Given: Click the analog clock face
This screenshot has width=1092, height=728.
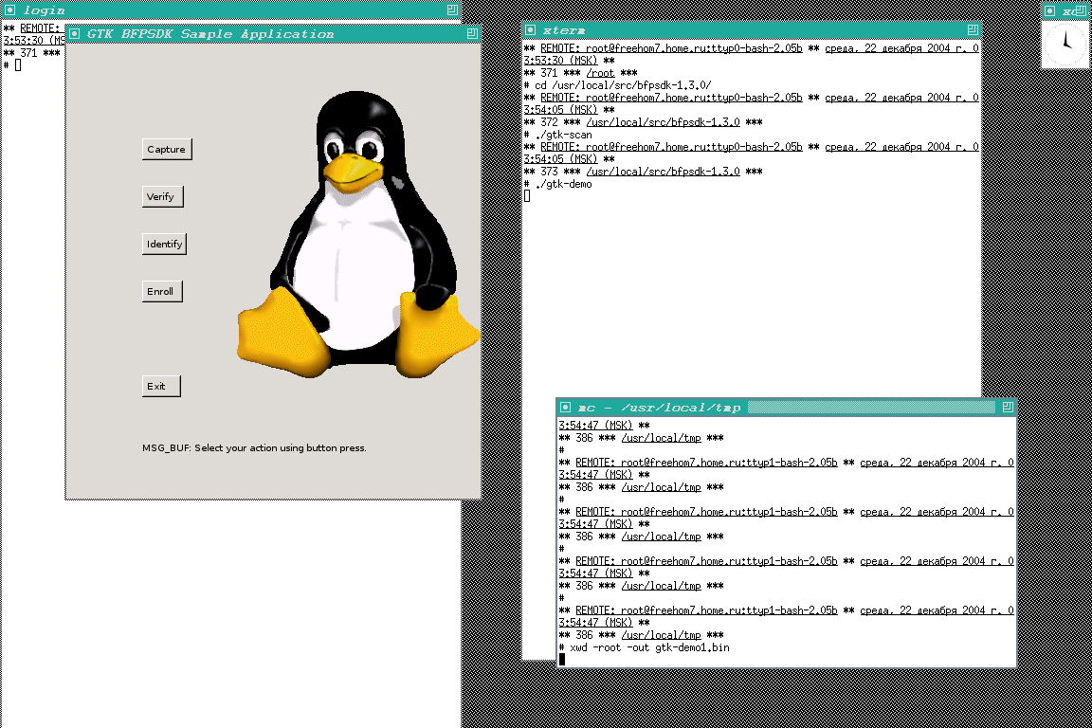Looking at the screenshot, I should [1065, 43].
